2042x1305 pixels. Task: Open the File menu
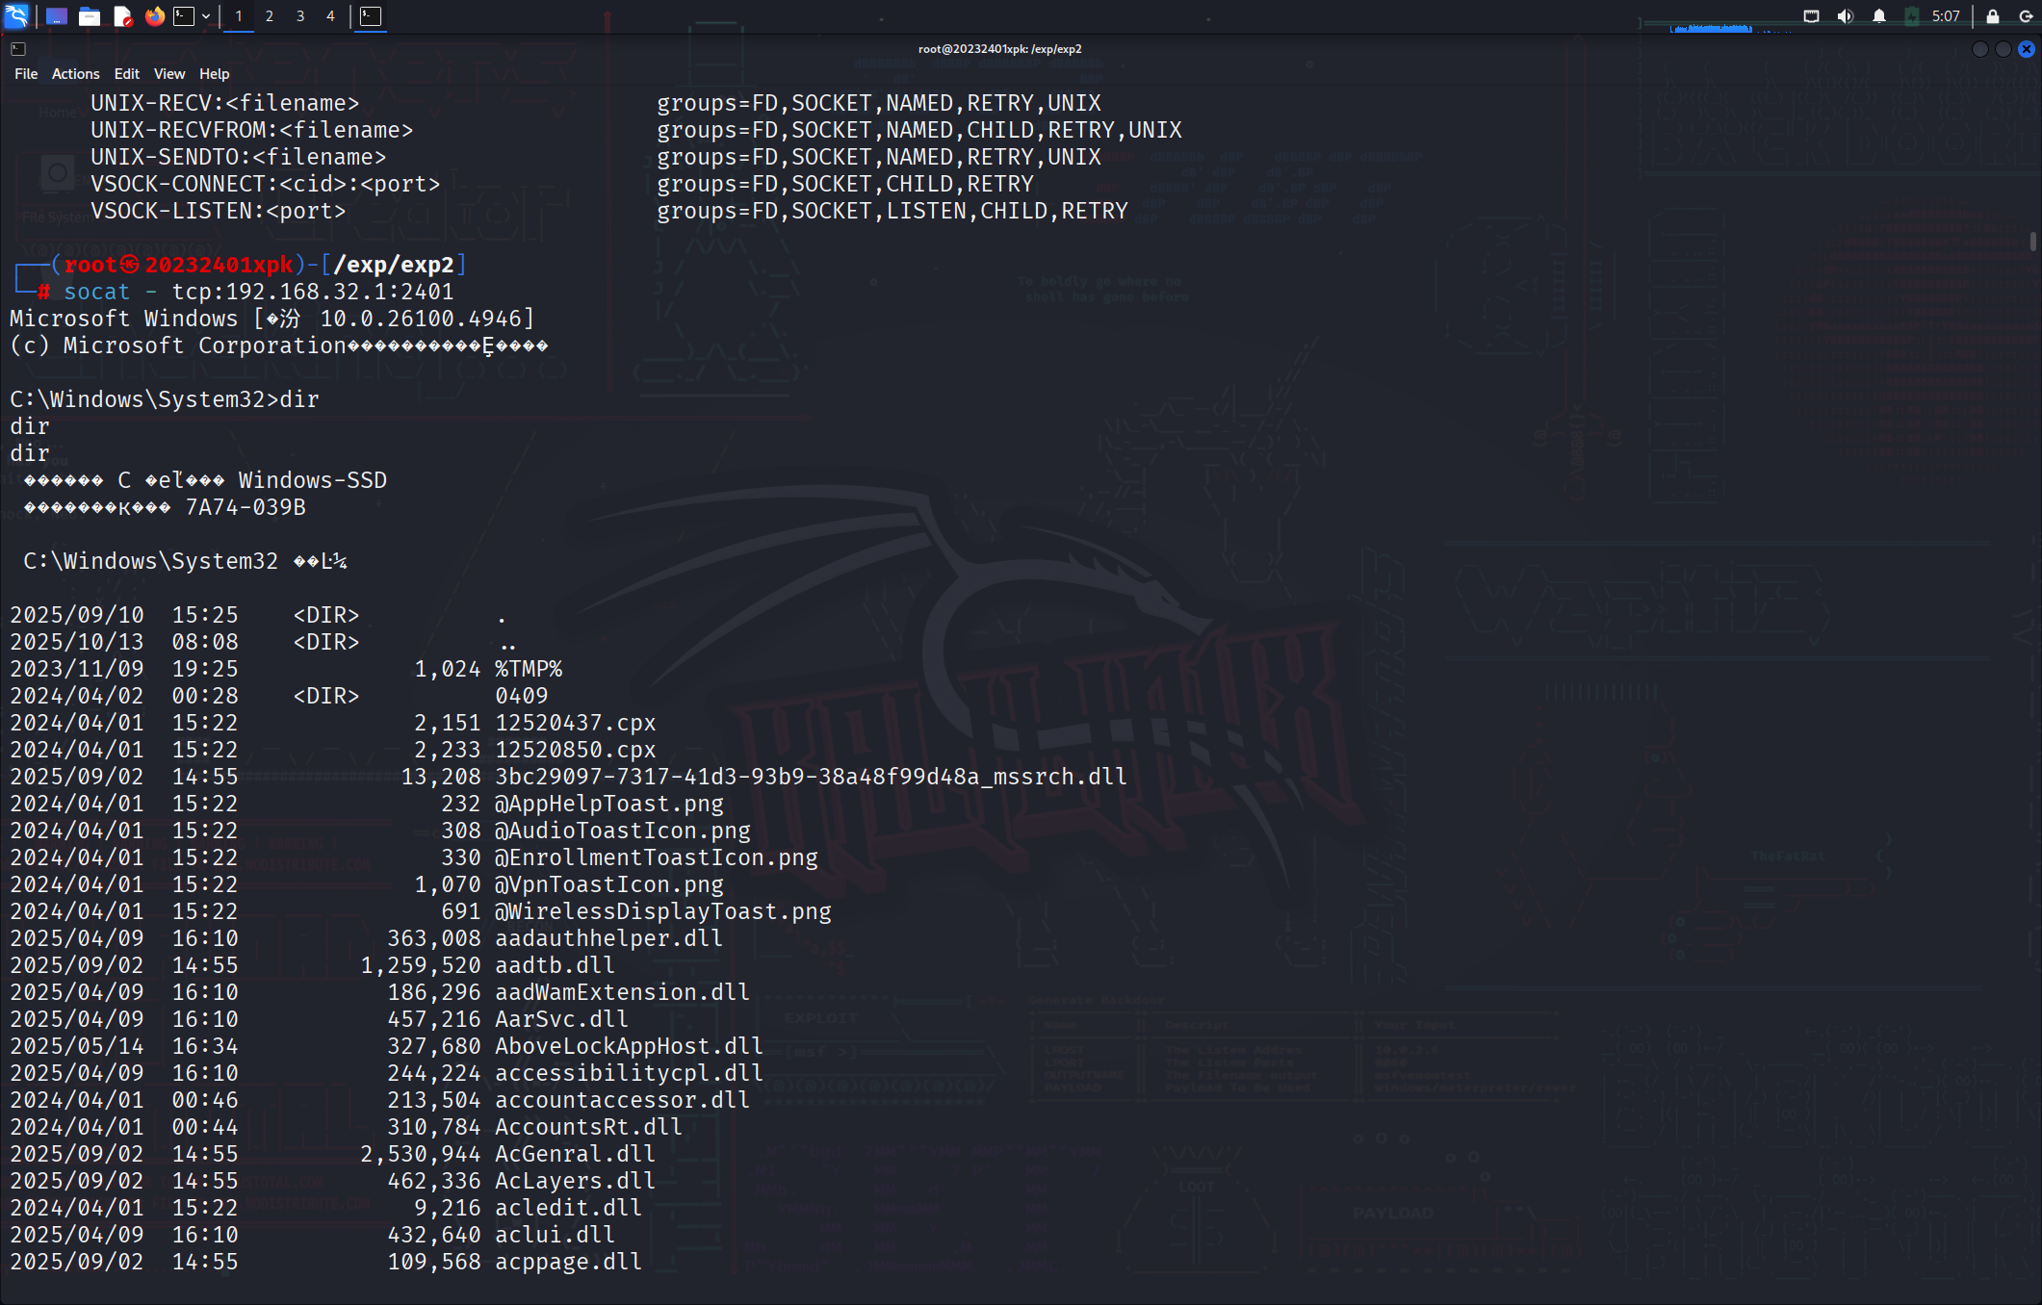click(26, 73)
